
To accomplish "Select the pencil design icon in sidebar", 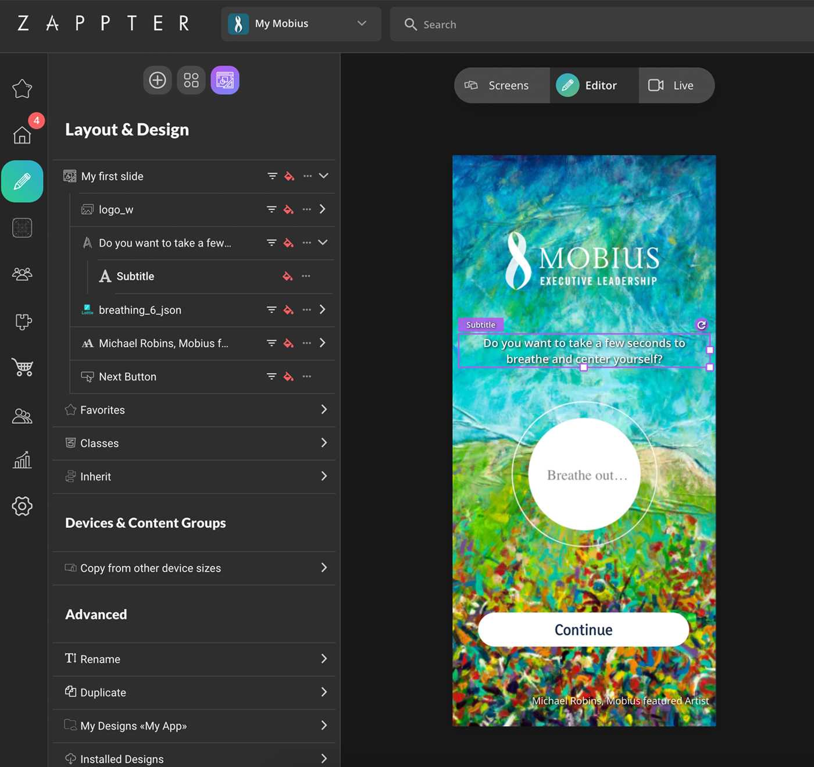I will (22, 181).
